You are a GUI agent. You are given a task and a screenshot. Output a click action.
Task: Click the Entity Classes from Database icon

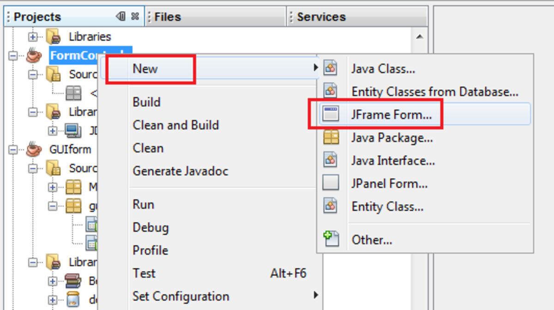[331, 91]
